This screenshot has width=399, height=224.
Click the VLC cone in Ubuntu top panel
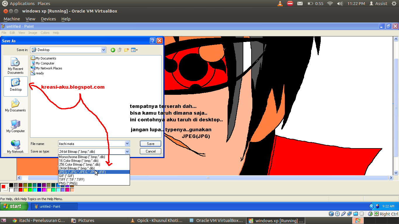click(x=280, y=3)
